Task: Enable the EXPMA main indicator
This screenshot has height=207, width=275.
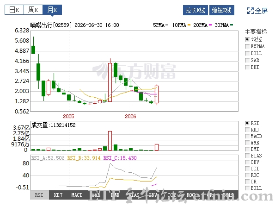Action: (247, 46)
